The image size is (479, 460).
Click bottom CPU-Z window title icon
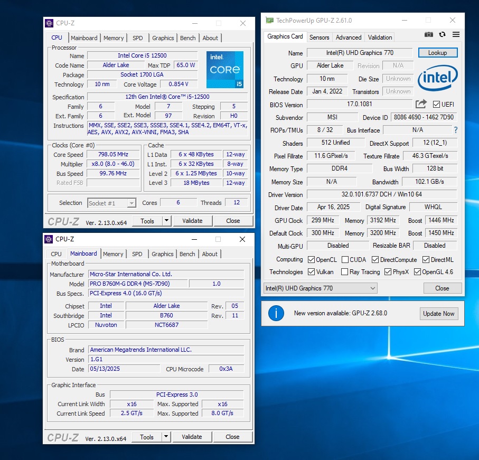49,239
